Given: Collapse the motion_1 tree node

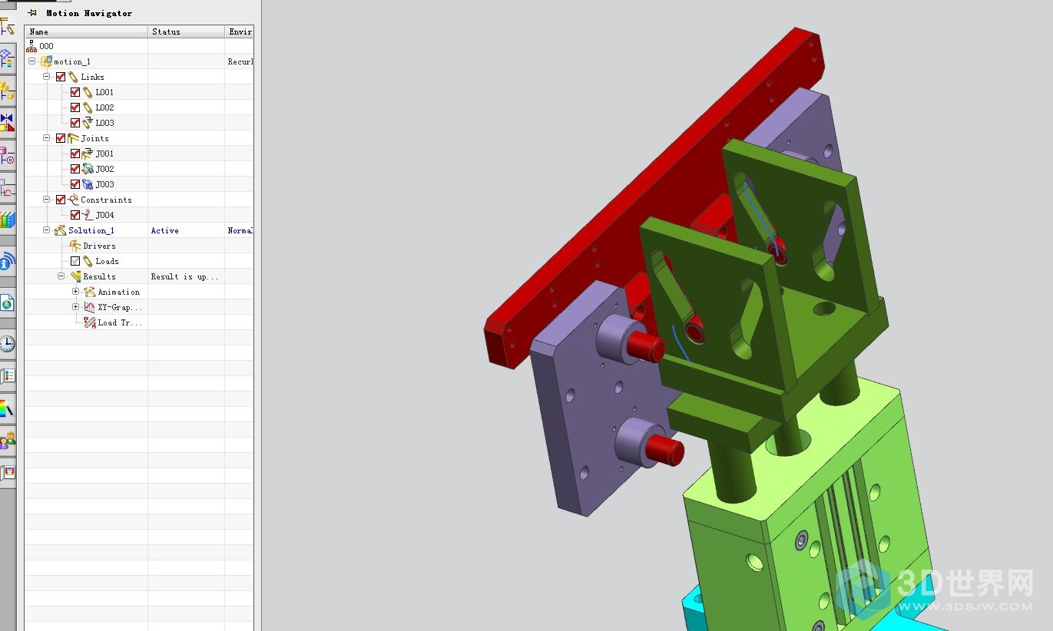Looking at the screenshot, I should [32, 61].
